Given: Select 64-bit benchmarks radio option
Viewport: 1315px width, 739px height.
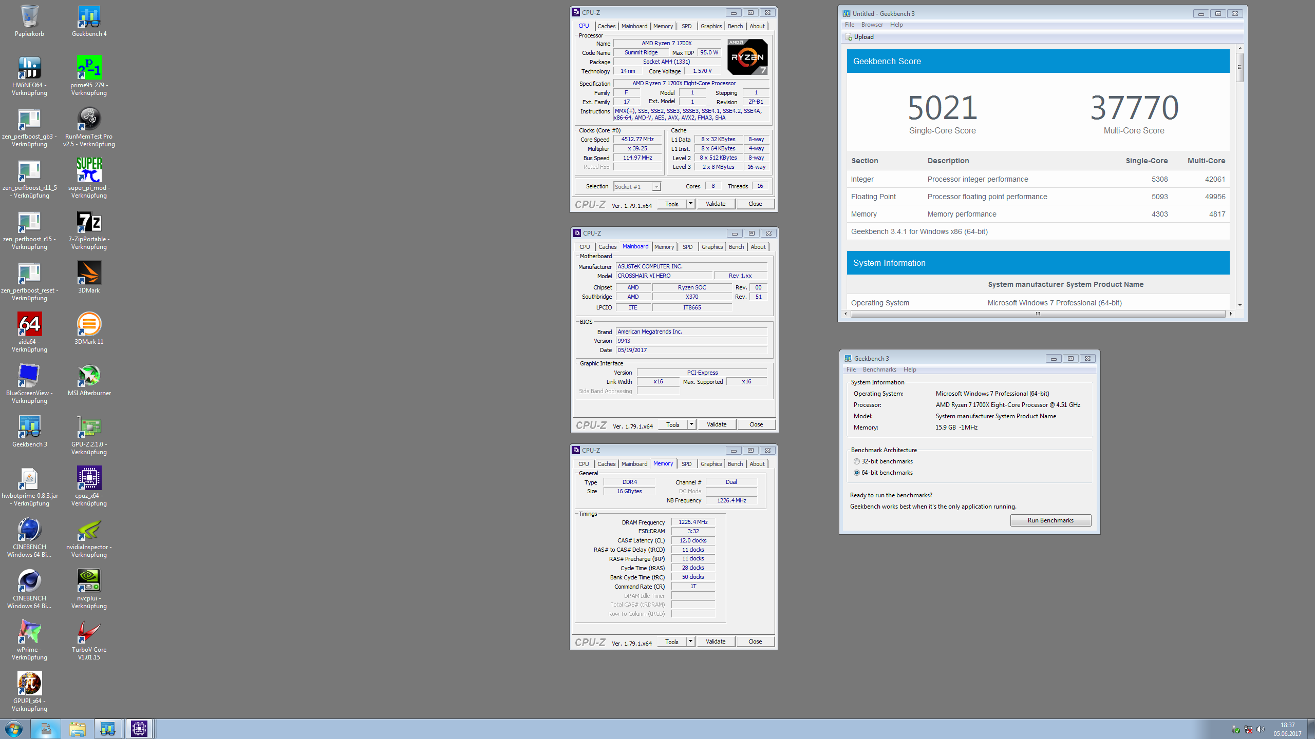Looking at the screenshot, I should pyautogui.click(x=856, y=473).
